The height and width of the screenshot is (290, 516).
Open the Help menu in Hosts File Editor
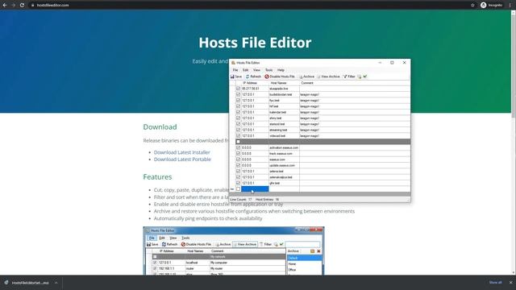(281, 70)
